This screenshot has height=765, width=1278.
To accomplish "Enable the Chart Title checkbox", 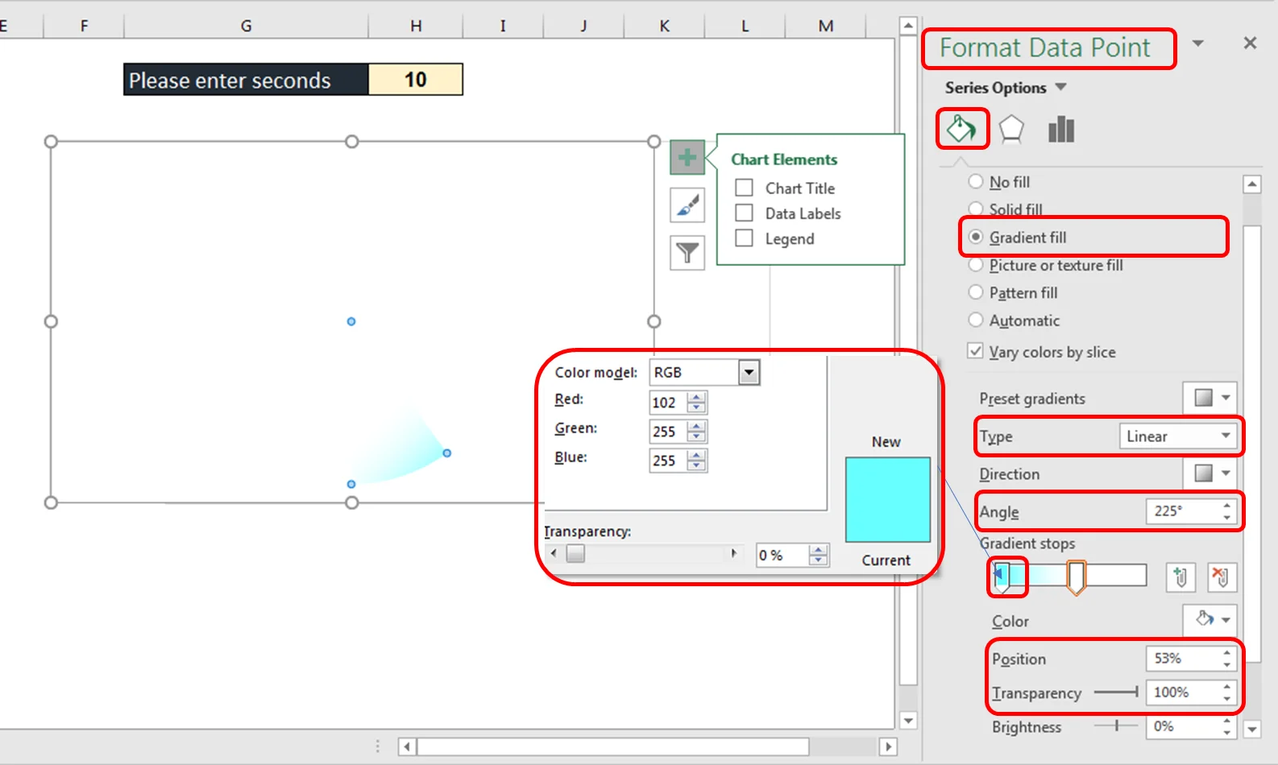I will (745, 188).
